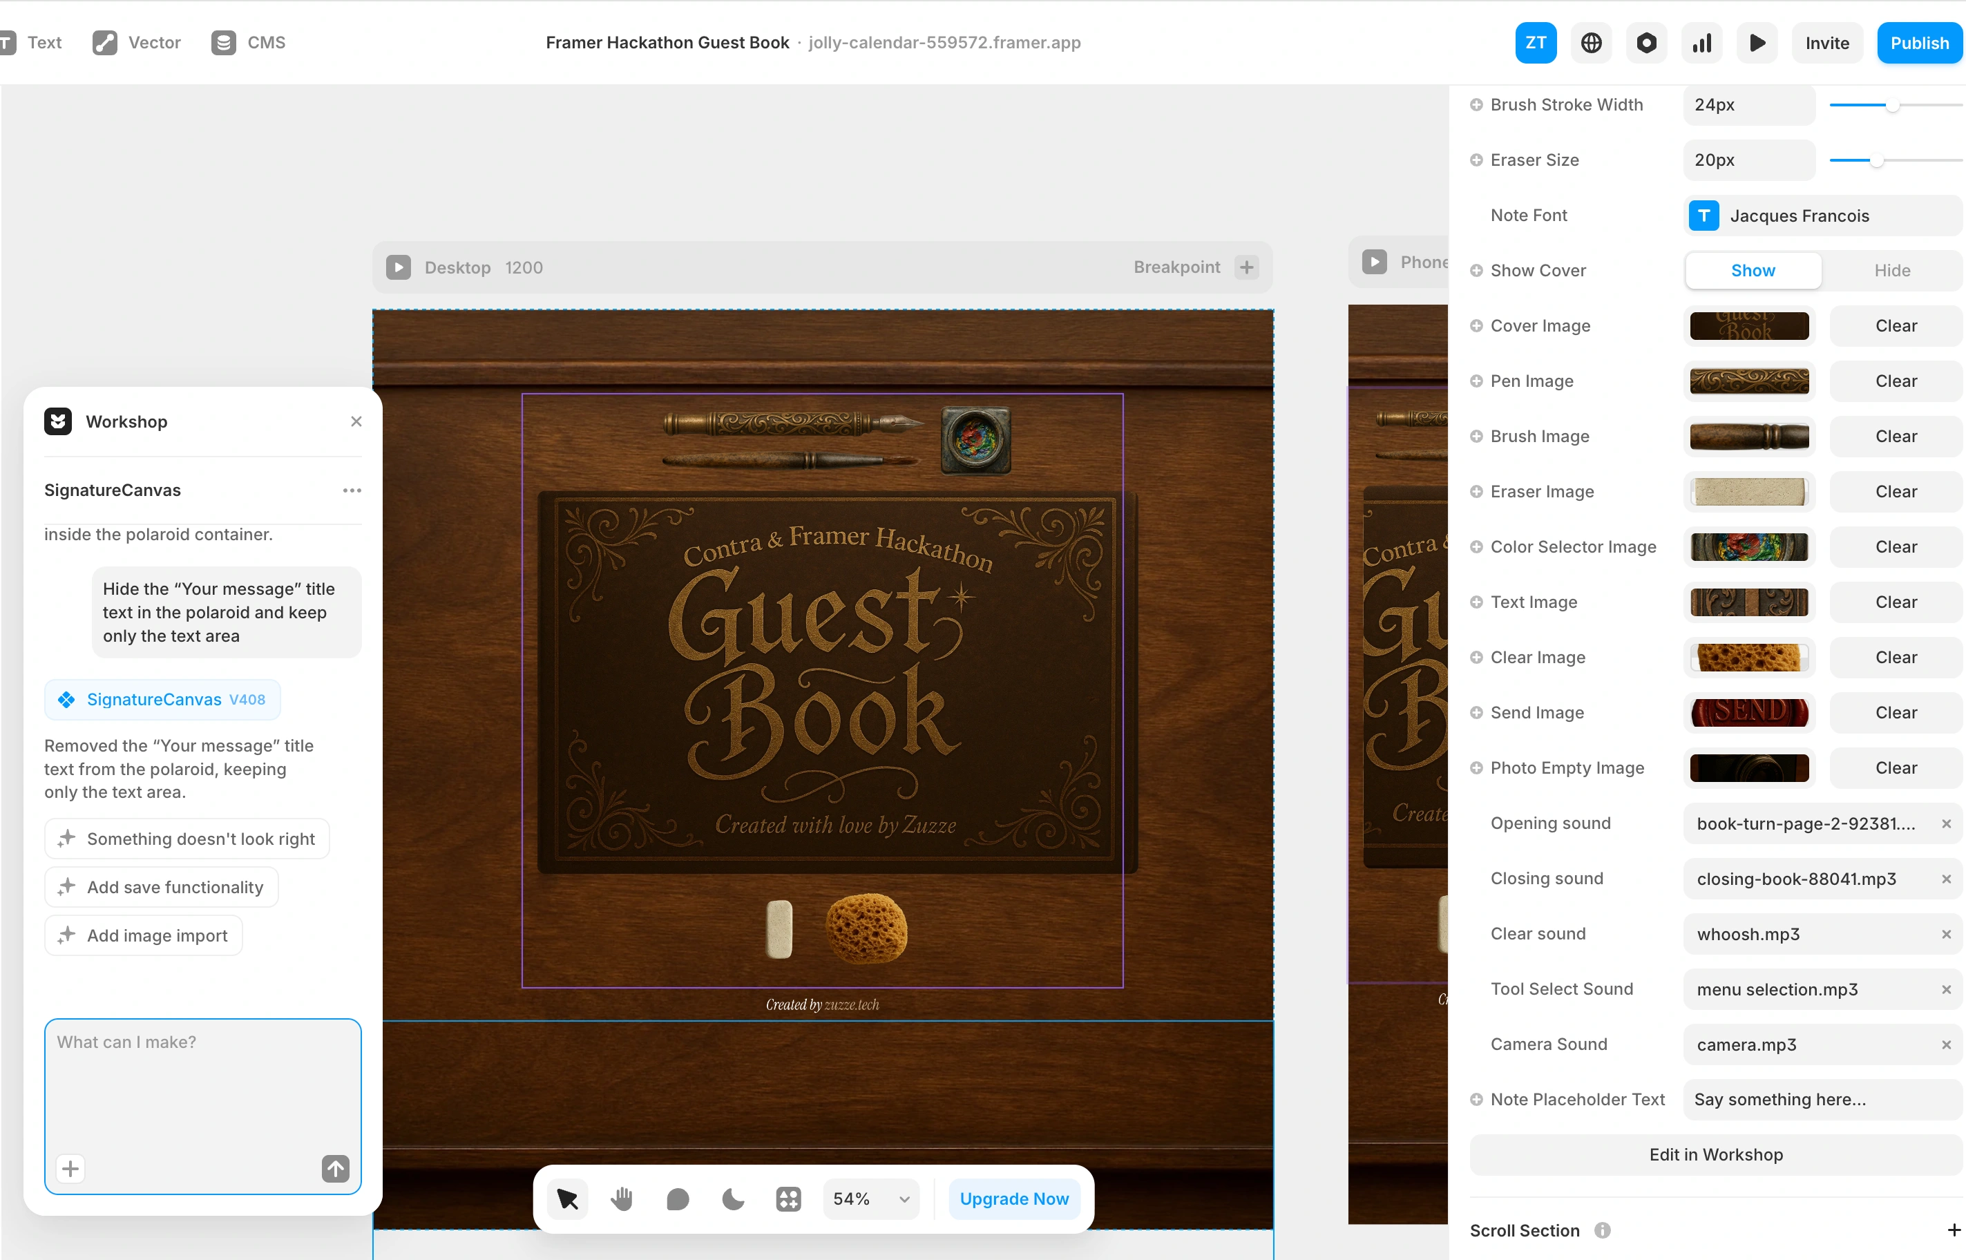Edit the Note Placeholder Text field
1966x1260 pixels.
point(1823,1100)
